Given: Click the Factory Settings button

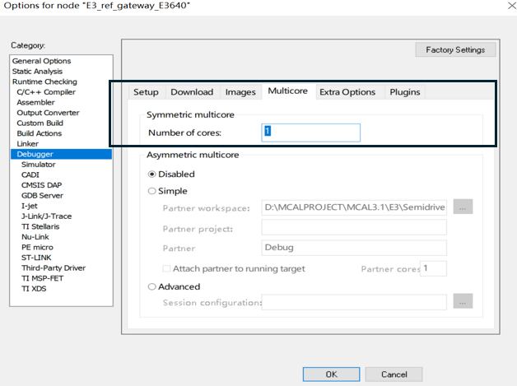Looking at the screenshot, I should [x=455, y=50].
